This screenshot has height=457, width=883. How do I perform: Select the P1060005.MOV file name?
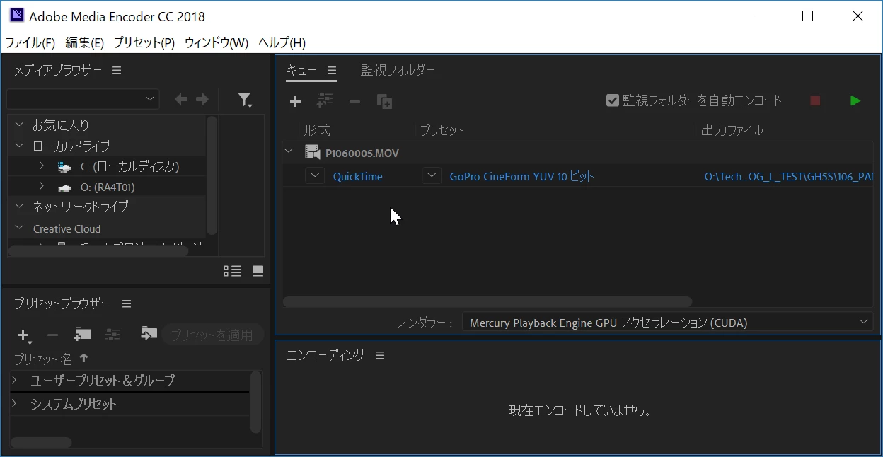[362, 154]
